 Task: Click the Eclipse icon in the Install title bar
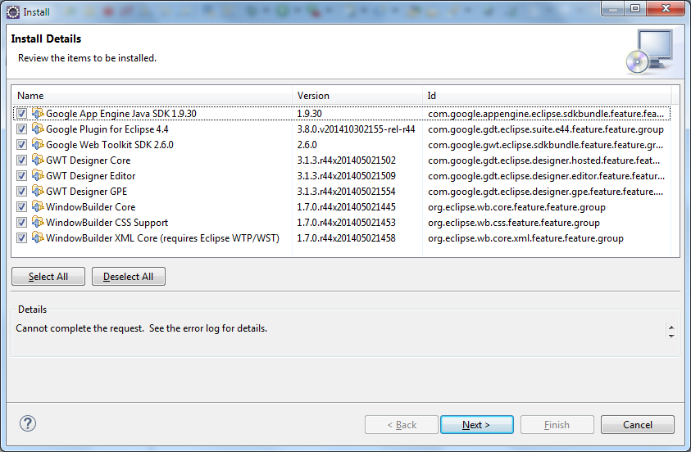tap(13, 12)
